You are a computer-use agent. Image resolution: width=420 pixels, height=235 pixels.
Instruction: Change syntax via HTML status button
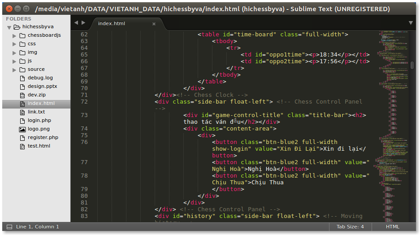point(392,226)
